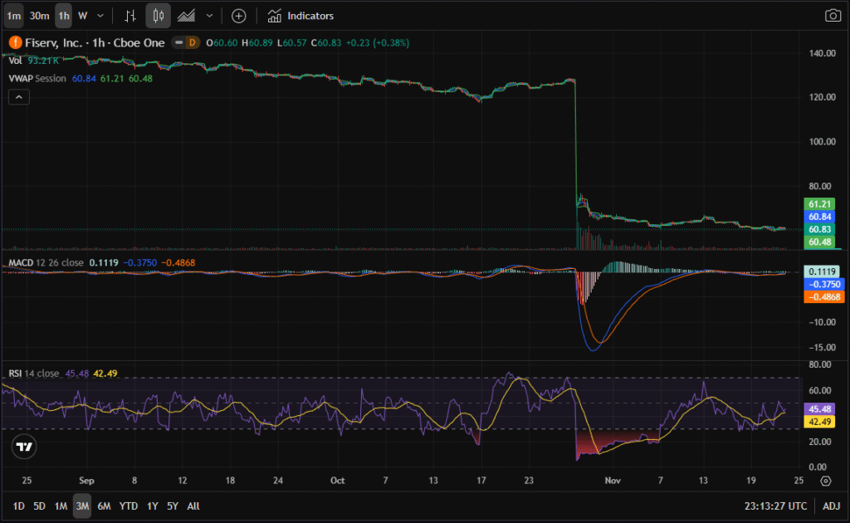The height and width of the screenshot is (523, 850).
Task: Click the 23:13:27 UTC timezone button
Action: (x=774, y=506)
